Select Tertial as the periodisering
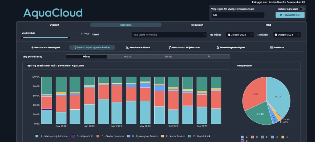The image size is (315, 142). click(168, 57)
